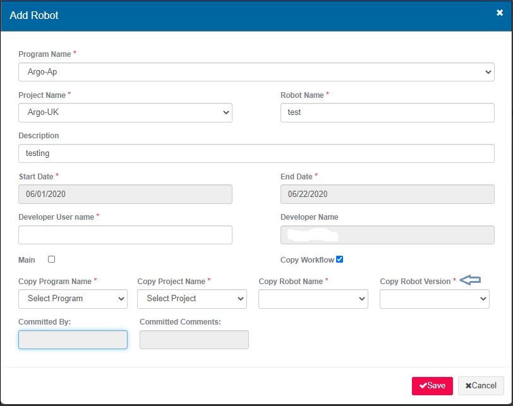The height and width of the screenshot is (406, 513).
Task: Click the Robot Name input field
Action: (387, 112)
